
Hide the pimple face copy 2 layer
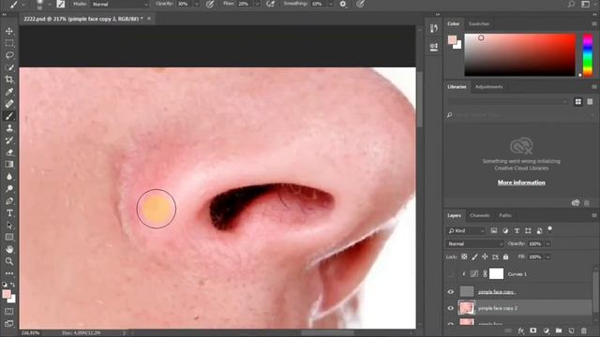click(450, 308)
